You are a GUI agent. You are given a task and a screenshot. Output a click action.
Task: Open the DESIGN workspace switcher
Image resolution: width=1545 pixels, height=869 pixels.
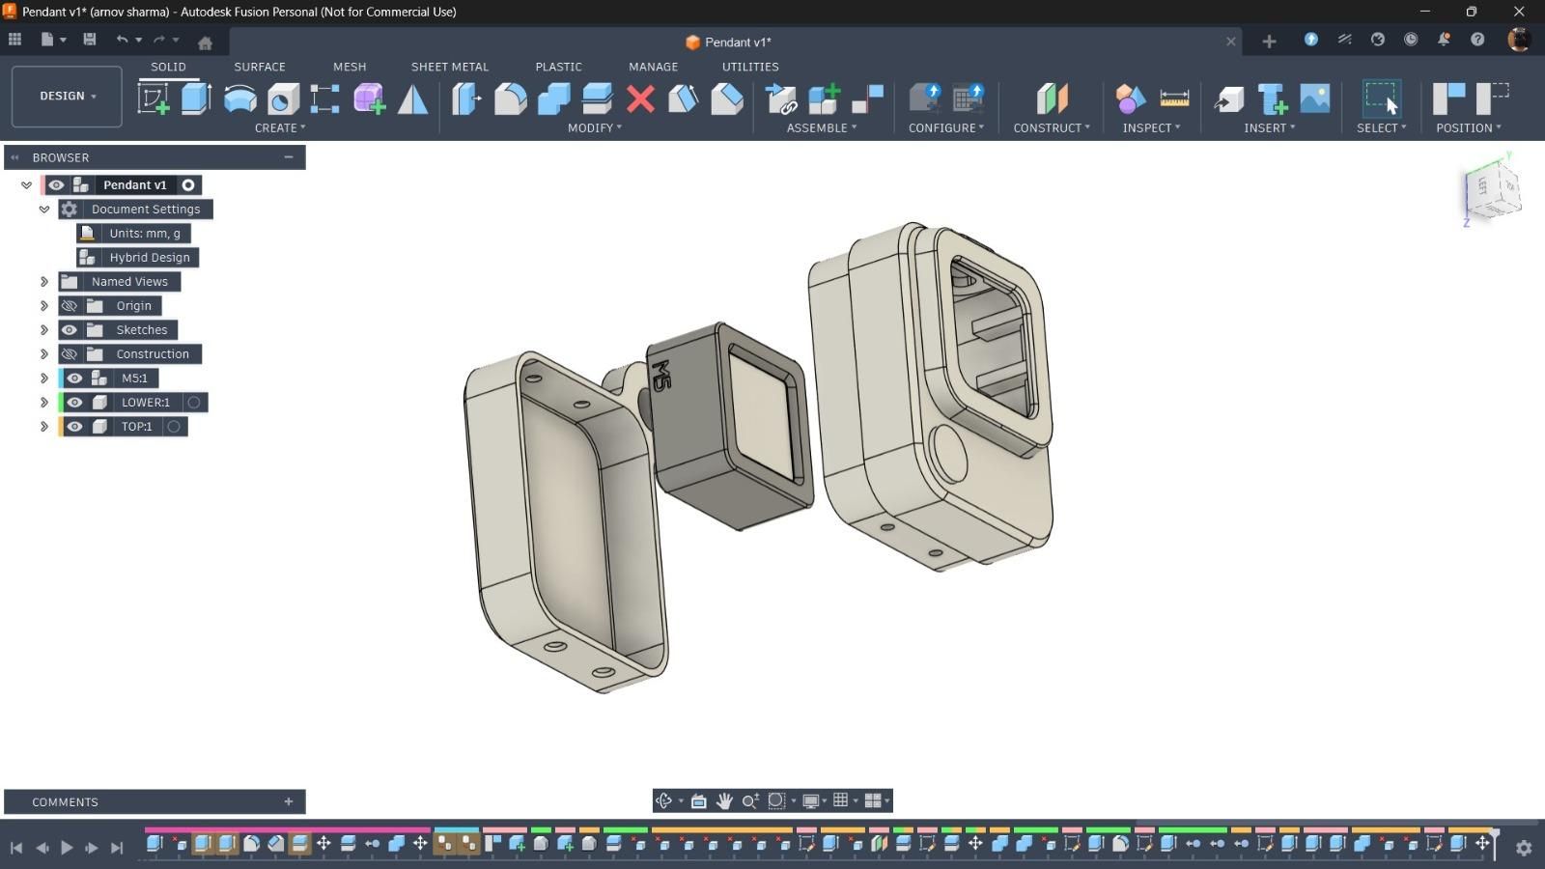[67, 97]
